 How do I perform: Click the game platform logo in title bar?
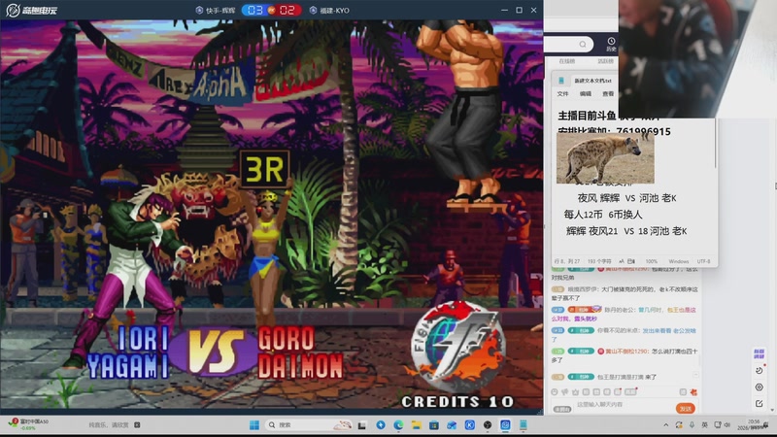pos(32,10)
